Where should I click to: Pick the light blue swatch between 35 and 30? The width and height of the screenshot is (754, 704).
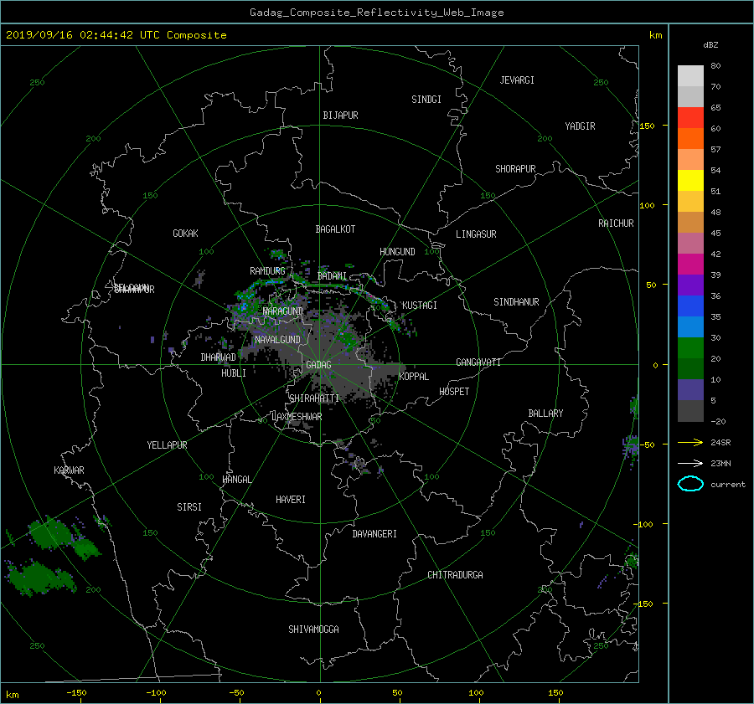(690, 326)
